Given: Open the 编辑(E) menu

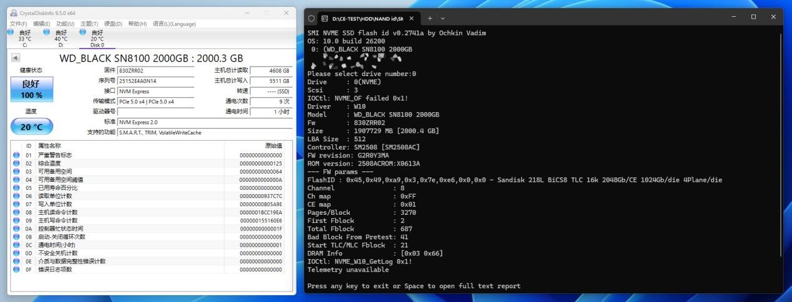Looking at the screenshot, I should 43,24.
